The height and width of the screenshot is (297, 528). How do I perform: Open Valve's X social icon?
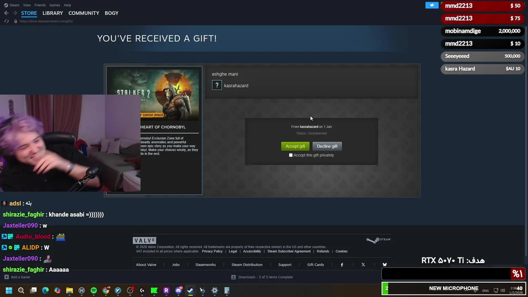[363, 265]
